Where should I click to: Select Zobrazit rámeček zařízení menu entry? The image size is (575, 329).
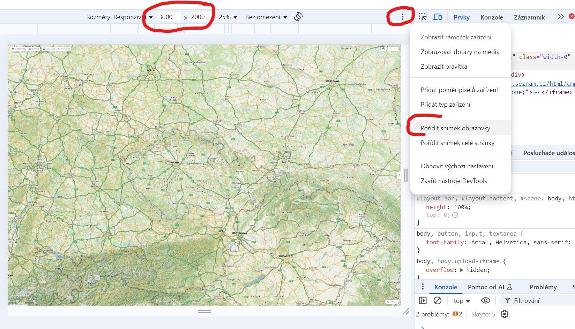[x=461, y=37]
